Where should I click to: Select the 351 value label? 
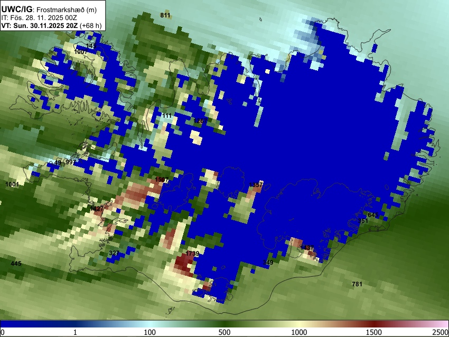coord(363,220)
